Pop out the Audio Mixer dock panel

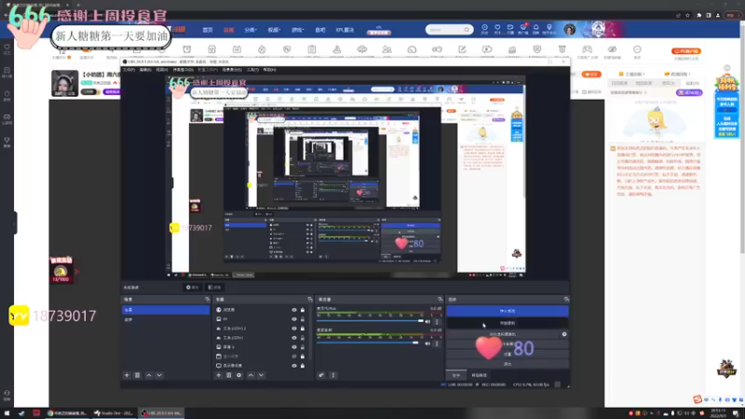click(x=440, y=299)
